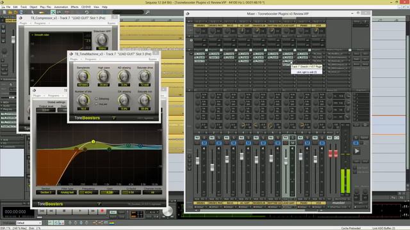This screenshot has width=410, height=230.
Task: Toggle DRUMS plugins enable box in Mixer
Action: coord(206,50)
